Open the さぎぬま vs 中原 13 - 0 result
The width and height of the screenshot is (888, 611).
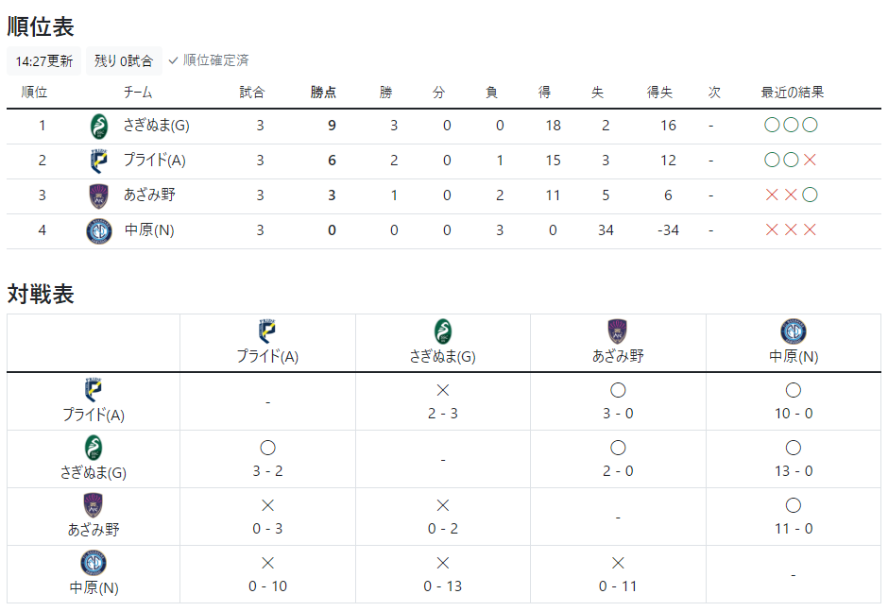794,460
